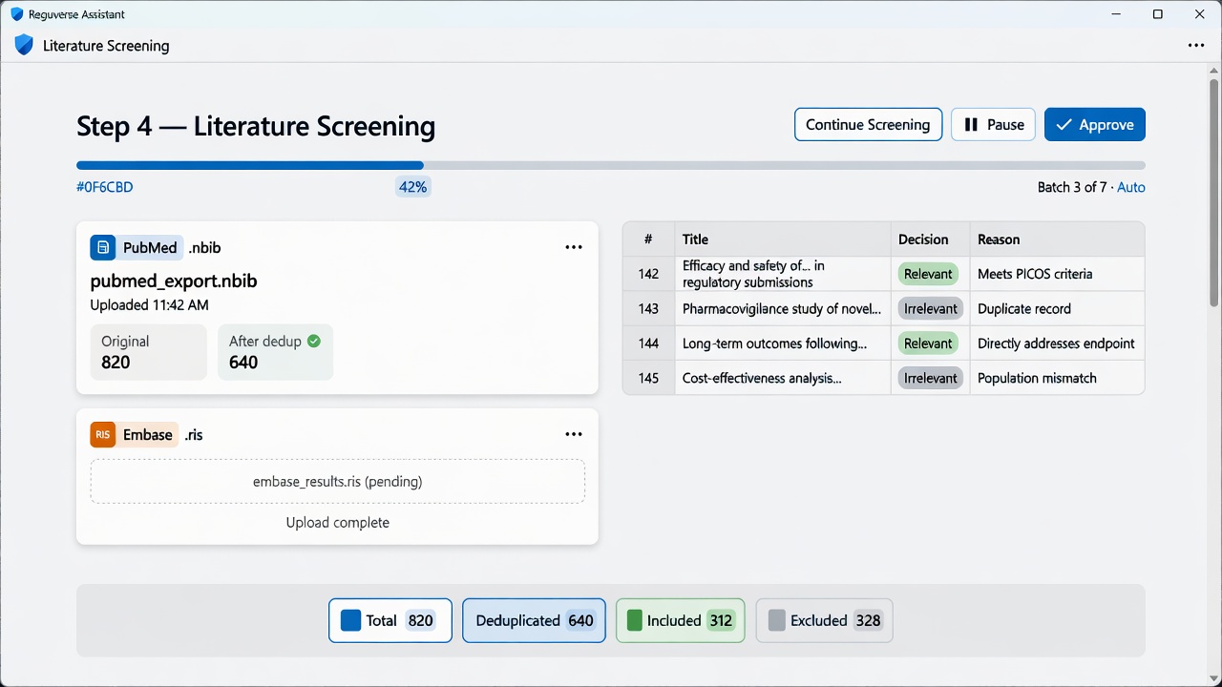Viewport: 1222px width, 687px height.
Task: Select the 'Efficacy and safety of...' title
Action: 753,274
